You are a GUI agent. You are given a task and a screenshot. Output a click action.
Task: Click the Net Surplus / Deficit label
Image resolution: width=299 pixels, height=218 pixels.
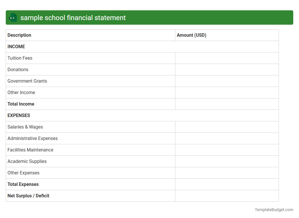click(28, 196)
